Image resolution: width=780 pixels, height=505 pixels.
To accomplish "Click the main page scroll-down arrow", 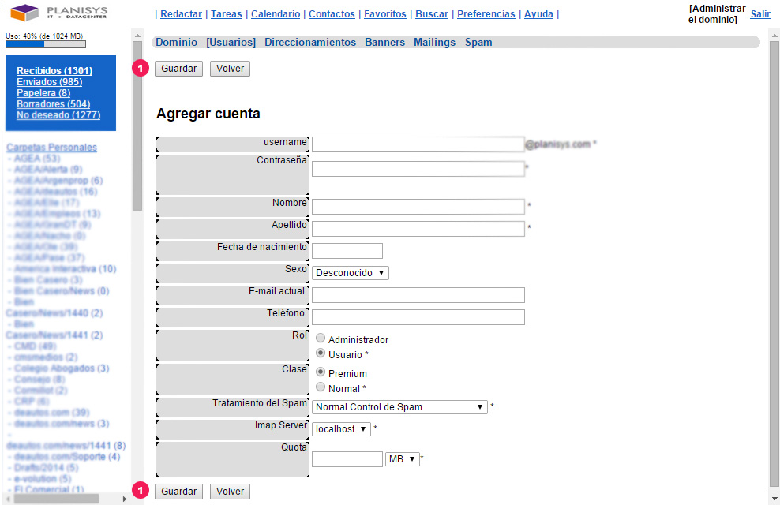I will [774, 499].
